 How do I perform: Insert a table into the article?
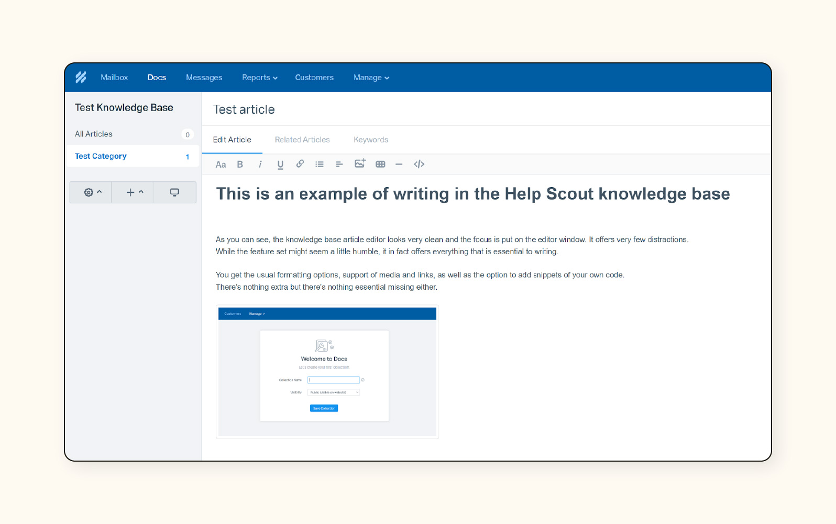click(380, 164)
